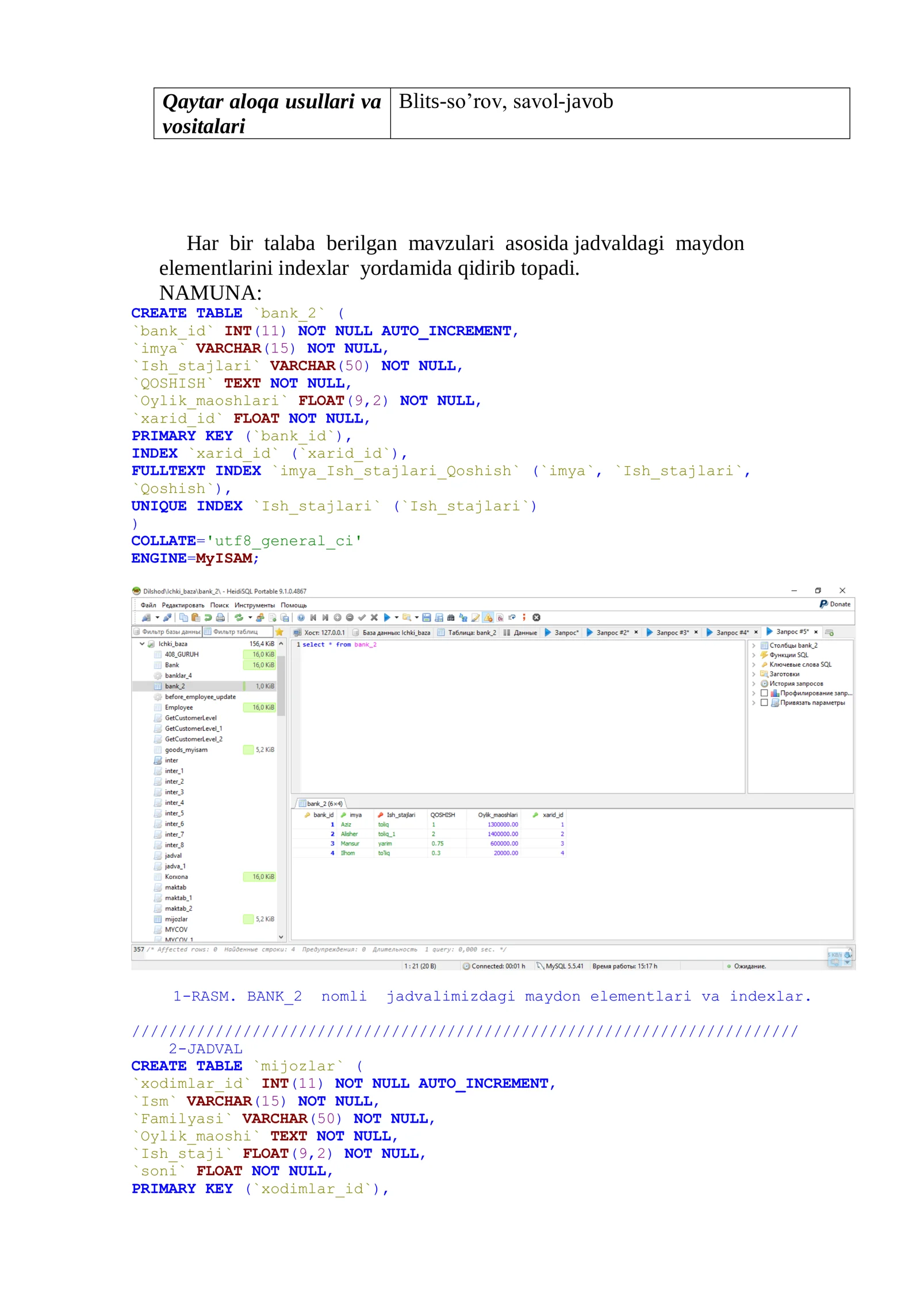Switch to the Хост: 127.0.0.1 tab
Image resolution: width=920 pixels, height=1301 pixels.
(319, 632)
